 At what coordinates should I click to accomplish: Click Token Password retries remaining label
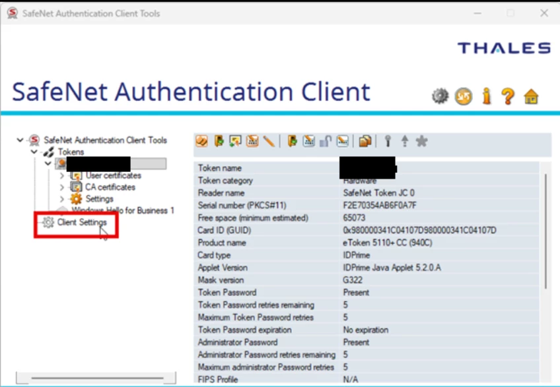coord(256,305)
